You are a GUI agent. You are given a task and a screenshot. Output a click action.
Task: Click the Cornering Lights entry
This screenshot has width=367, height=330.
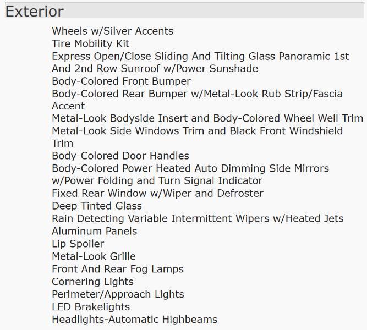click(92, 282)
